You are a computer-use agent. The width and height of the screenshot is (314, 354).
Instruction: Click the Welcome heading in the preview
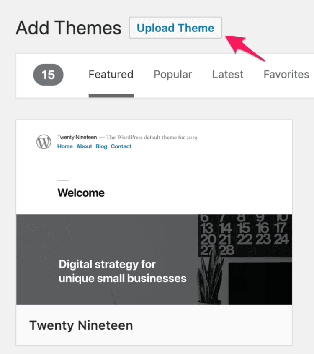pos(81,193)
